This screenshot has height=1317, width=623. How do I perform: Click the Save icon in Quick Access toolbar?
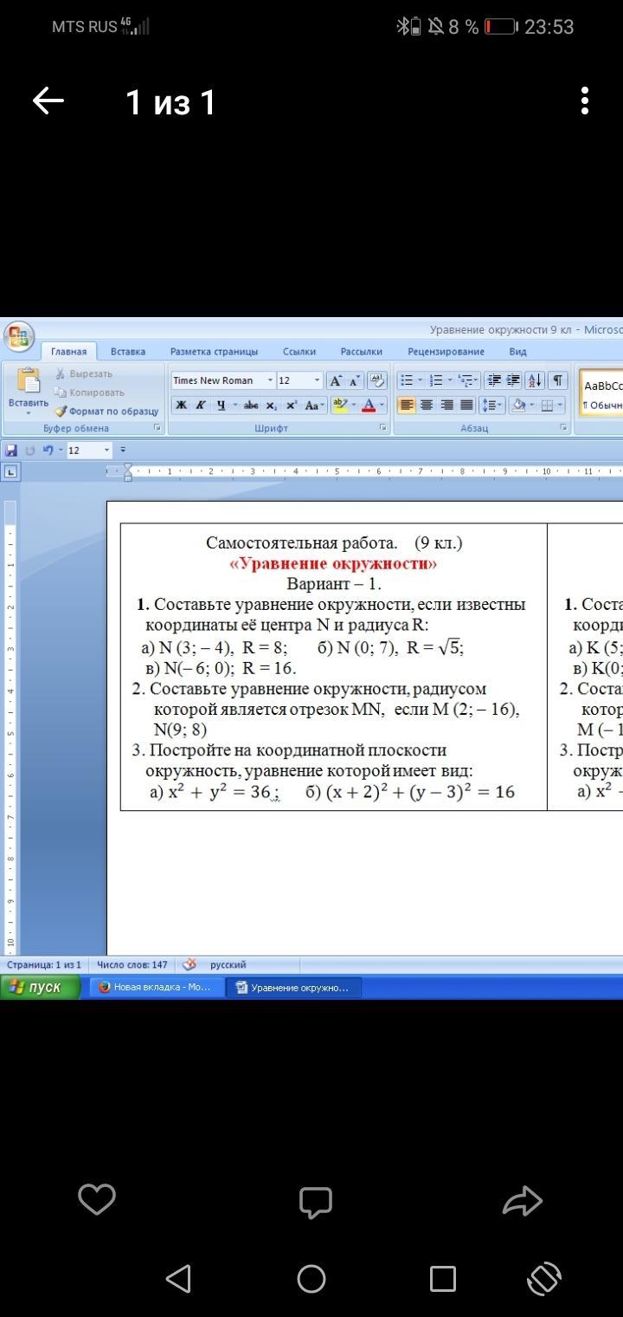tap(11, 451)
